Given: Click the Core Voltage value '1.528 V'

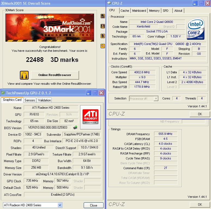Looking at the screenshot, I should click(x=176, y=36).
